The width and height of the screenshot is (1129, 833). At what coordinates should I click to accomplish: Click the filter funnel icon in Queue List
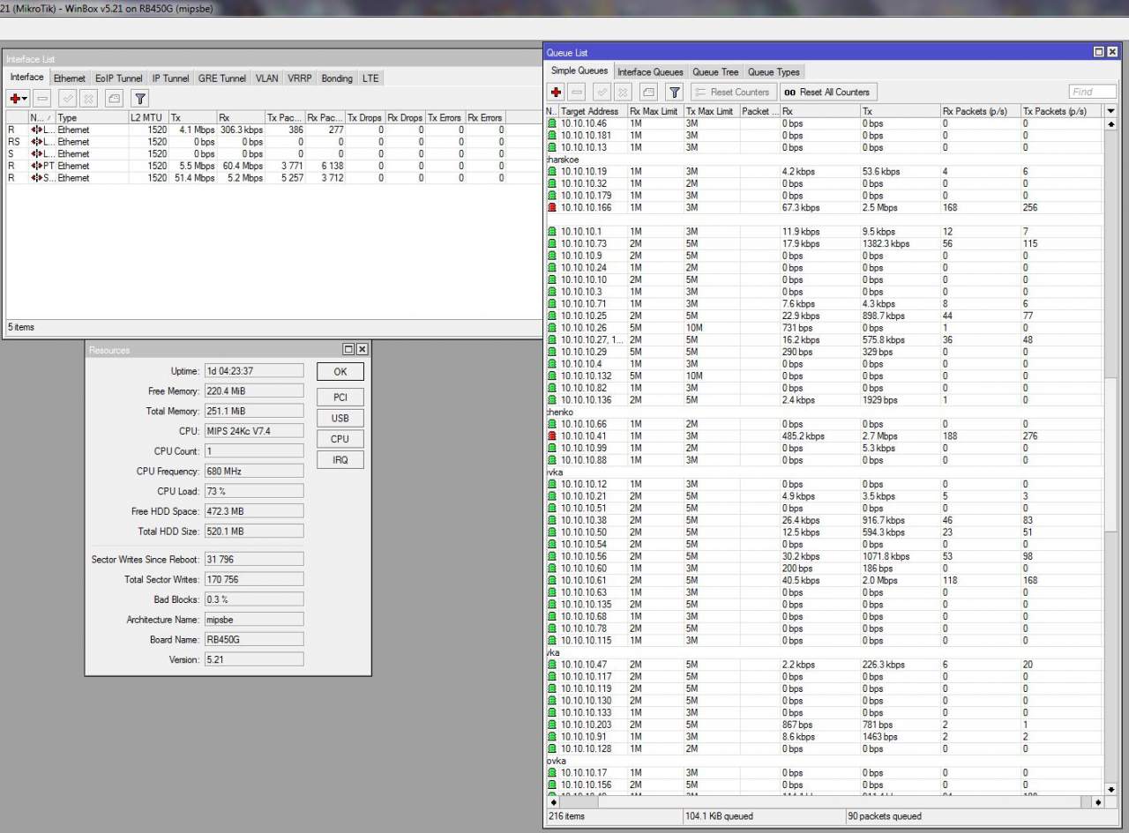[674, 92]
